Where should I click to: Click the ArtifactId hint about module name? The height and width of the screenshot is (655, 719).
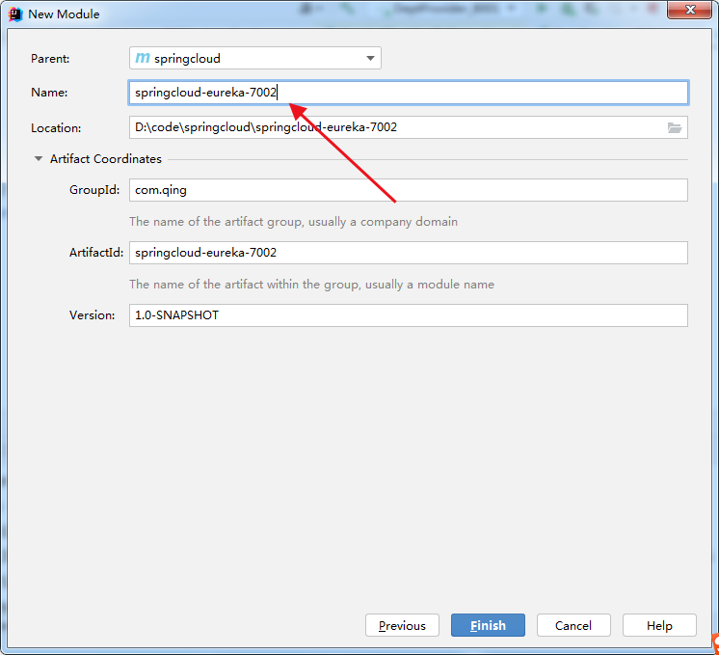coord(312,285)
